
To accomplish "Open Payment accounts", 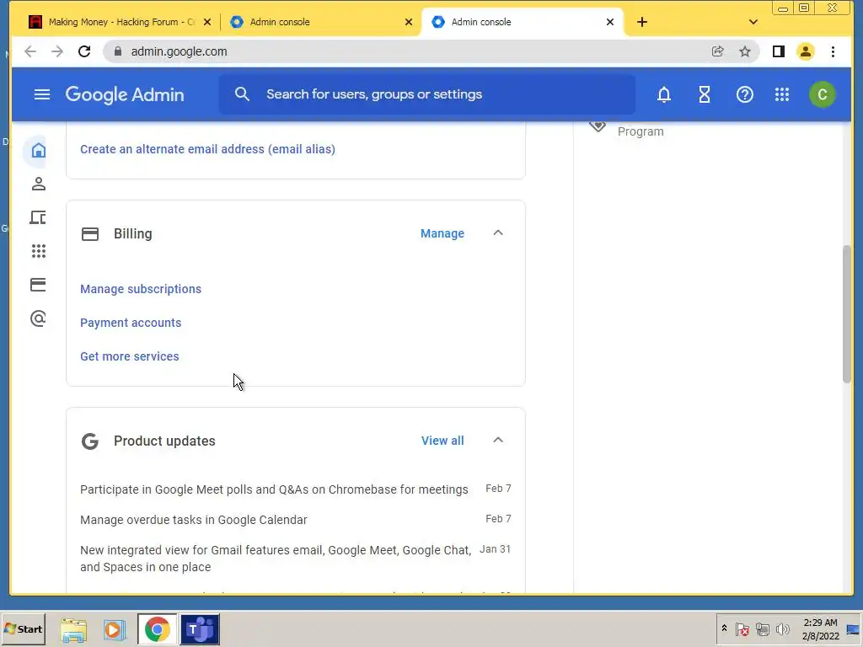I will point(131,323).
